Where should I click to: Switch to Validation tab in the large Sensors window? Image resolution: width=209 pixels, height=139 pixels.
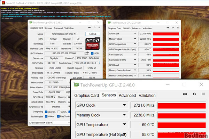(147, 96)
